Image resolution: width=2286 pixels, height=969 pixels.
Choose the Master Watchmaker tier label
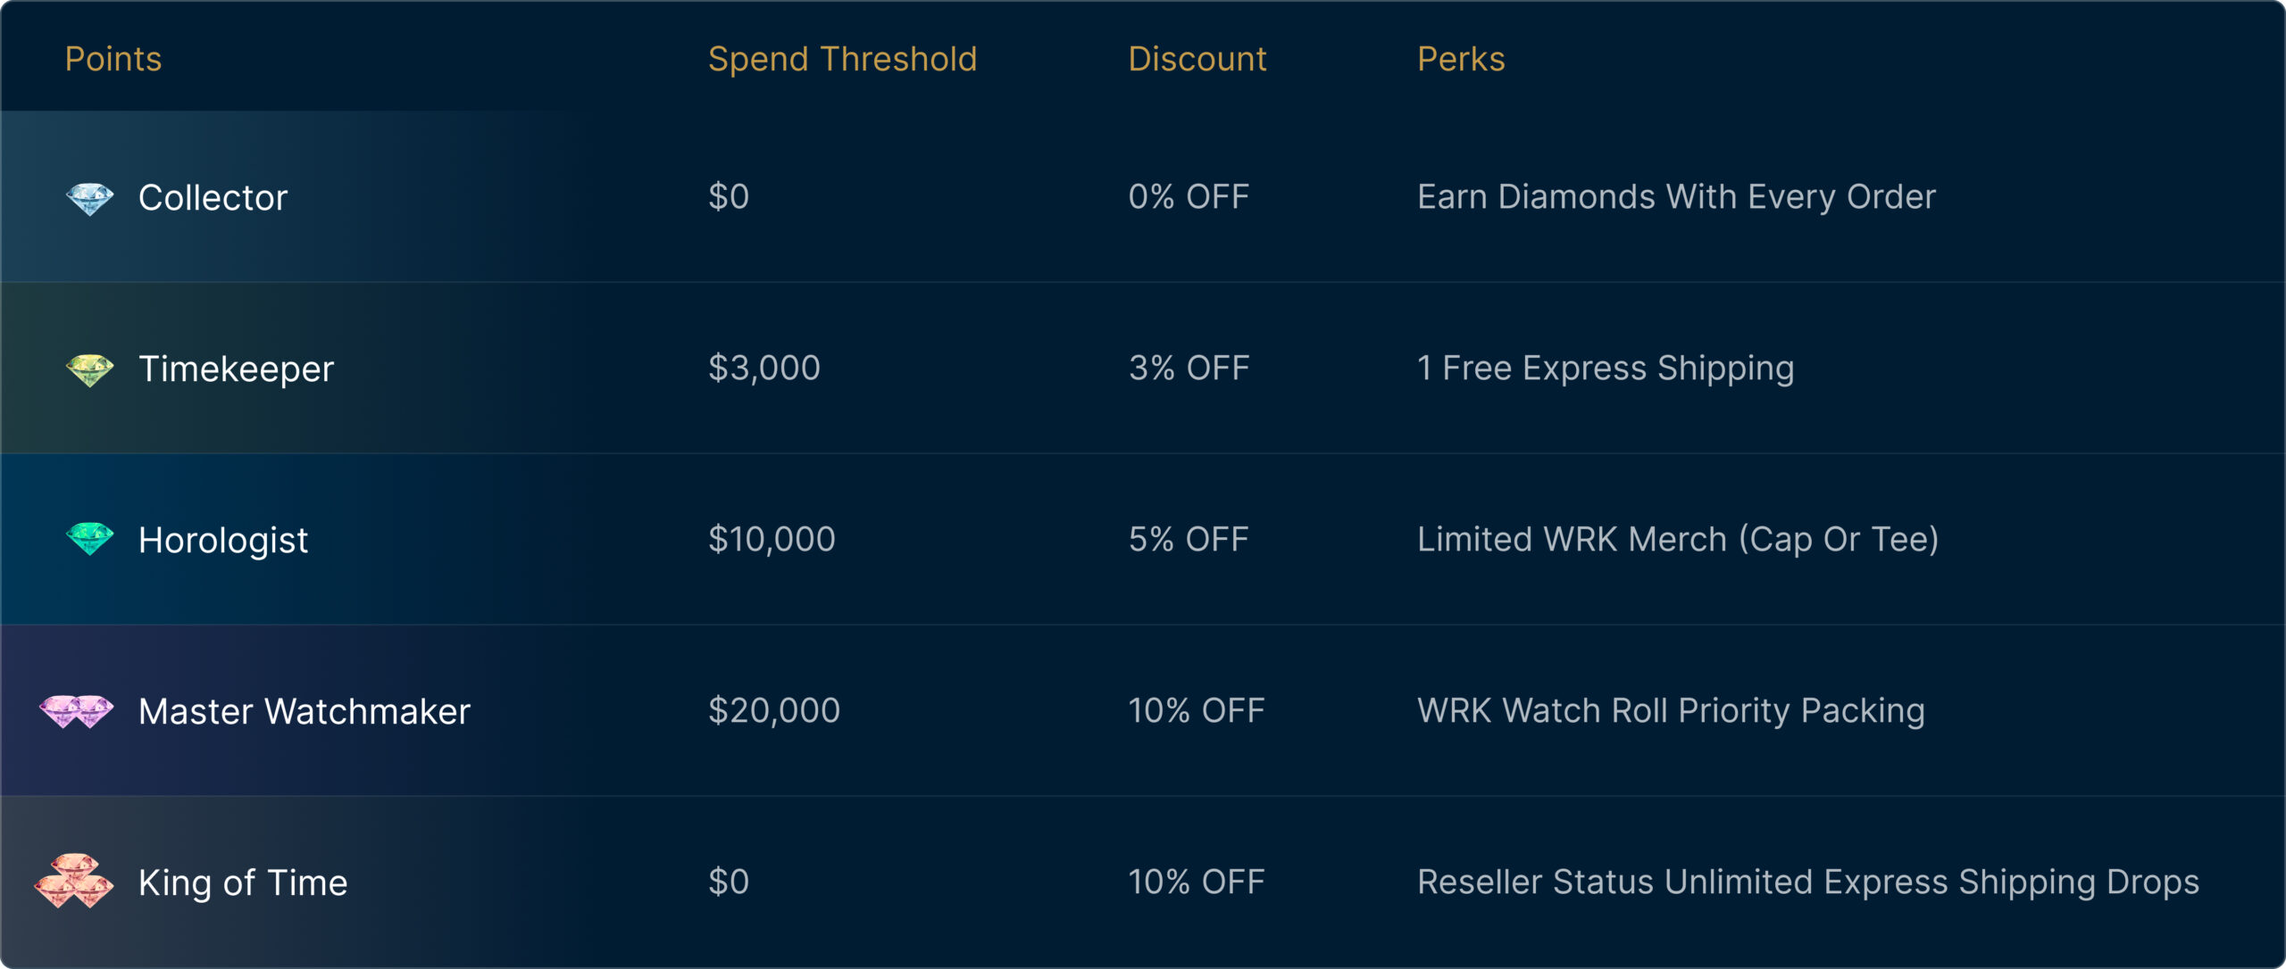[x=304, y=711]
